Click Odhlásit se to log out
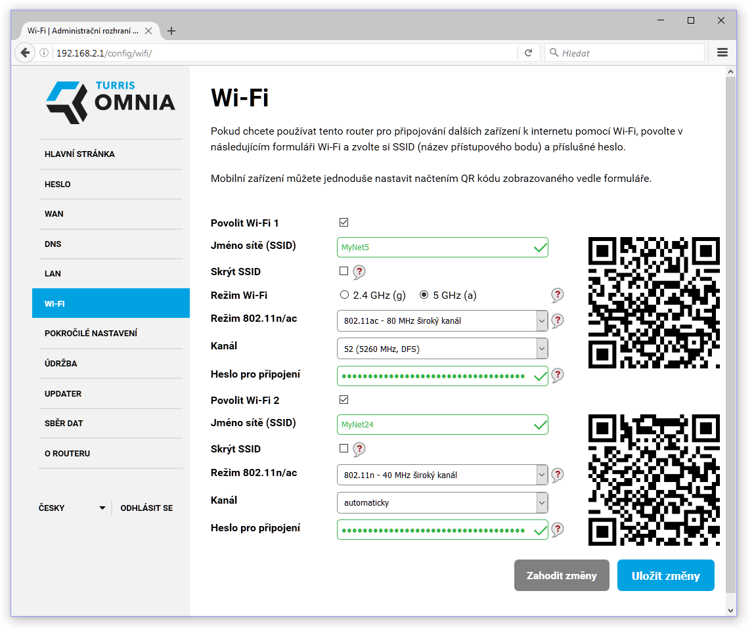The width and height of the screenshot is (754, 637). pos(146,508)
